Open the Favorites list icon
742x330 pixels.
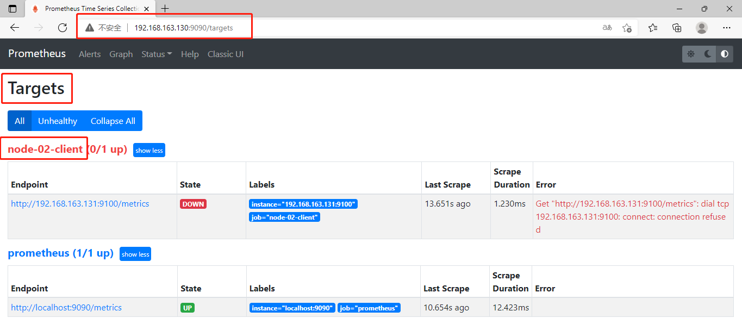[x=653, y=28]
